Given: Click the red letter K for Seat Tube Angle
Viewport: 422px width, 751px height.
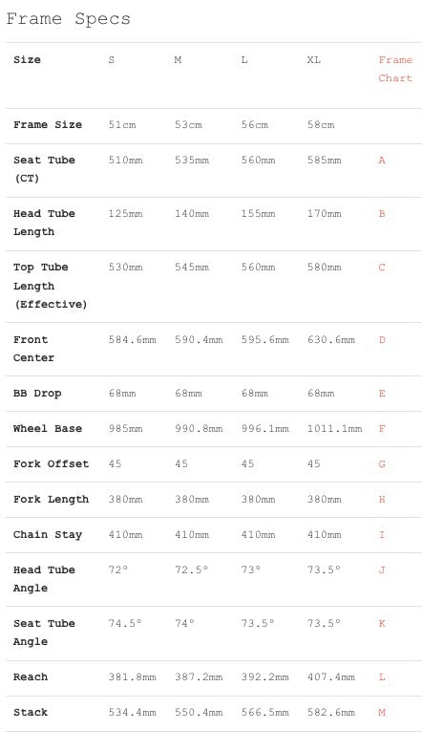Looking at the screenshot, I should tap(382, 624).
